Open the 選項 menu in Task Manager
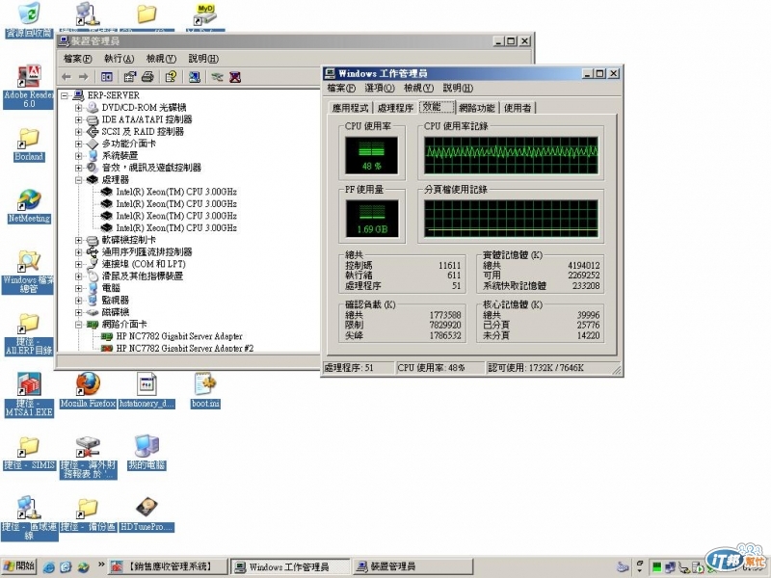The height and width of the screenshot is (578, 771). coord(380,88)
